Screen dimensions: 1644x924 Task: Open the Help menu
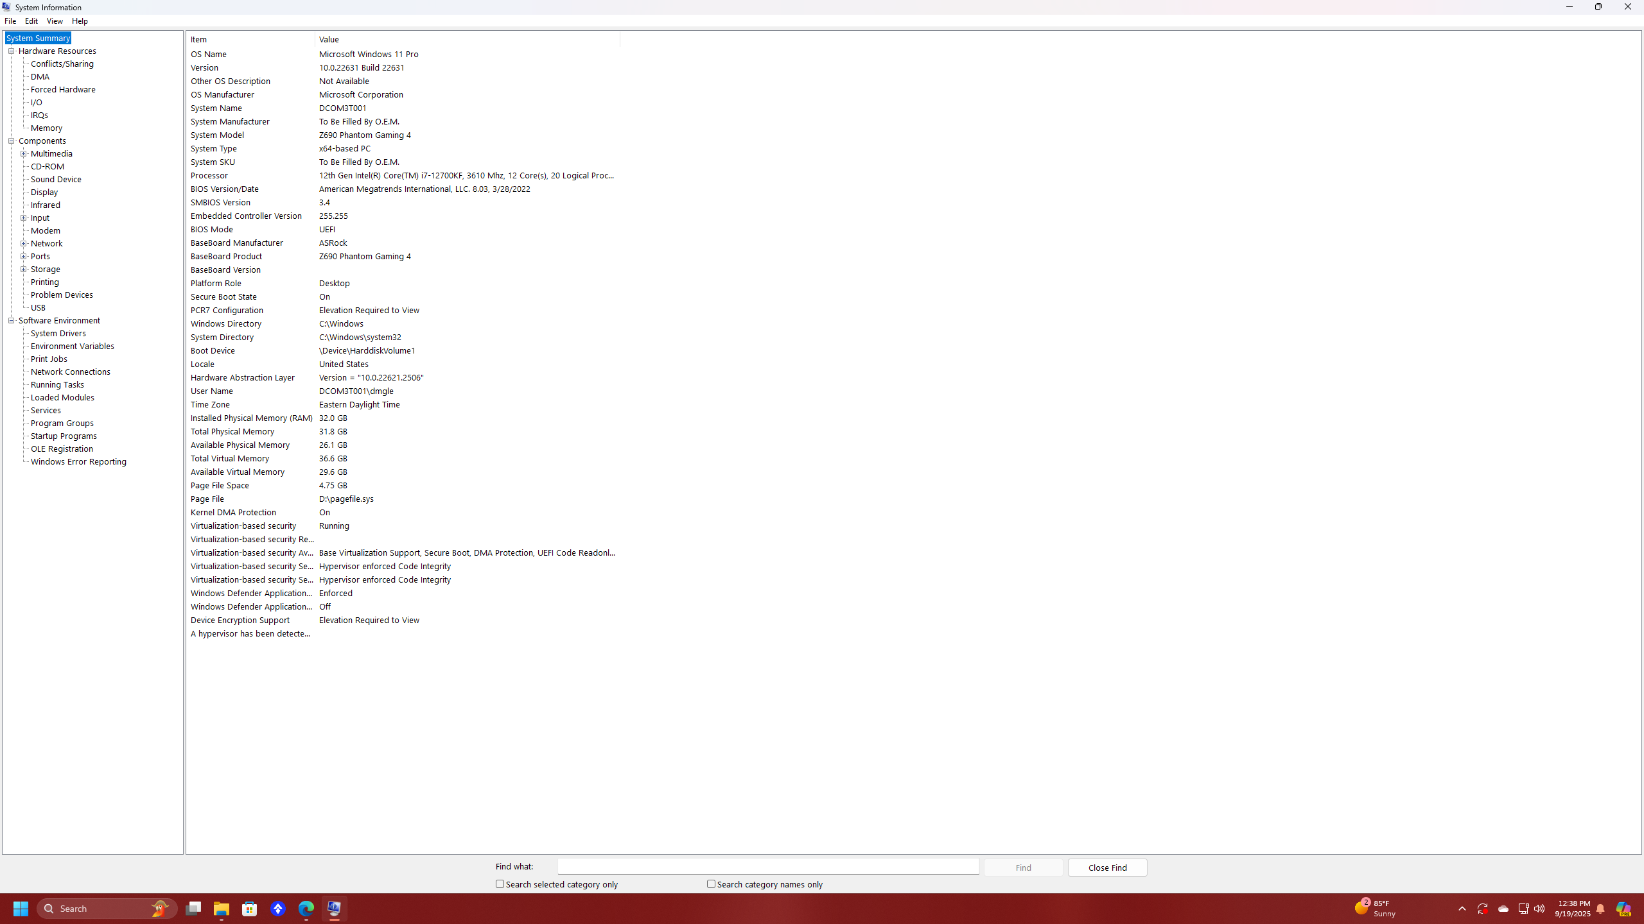[x=80, y=21]
